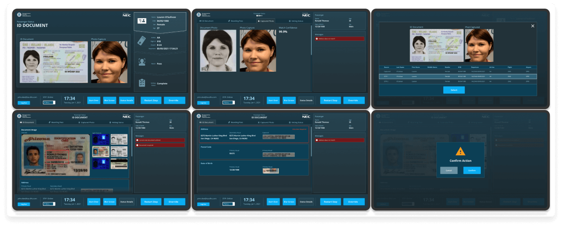562x227 pixels.
Task: Click Passenger Status progress dots on Match Confidence screen
Action: [259, 16]
